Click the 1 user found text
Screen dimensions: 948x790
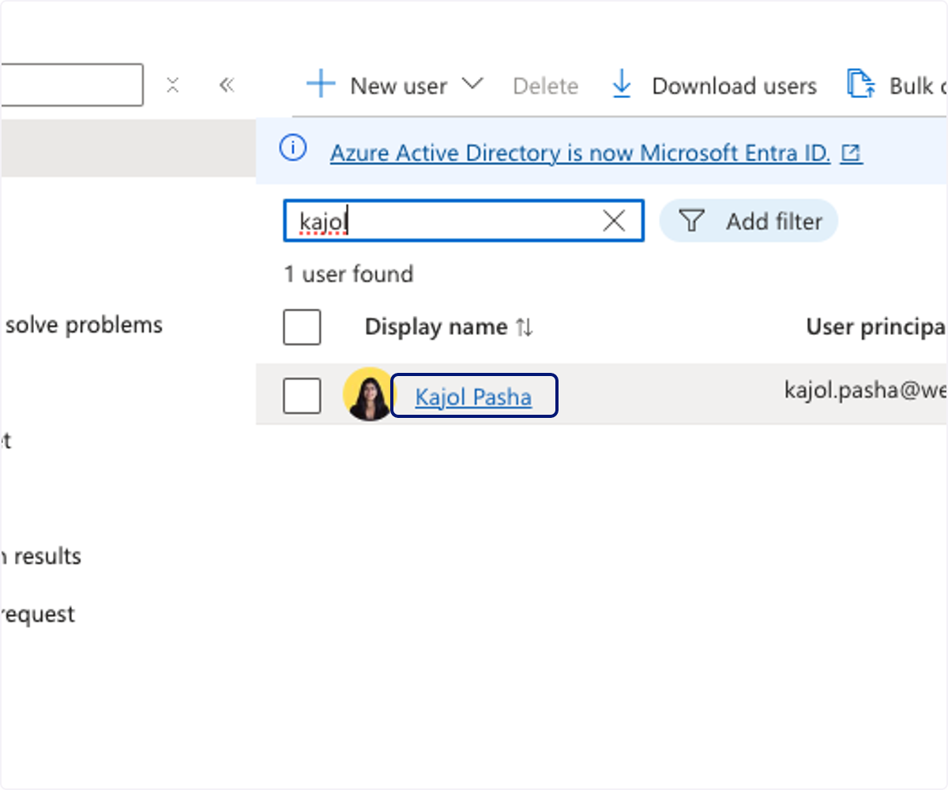(348, 274)
